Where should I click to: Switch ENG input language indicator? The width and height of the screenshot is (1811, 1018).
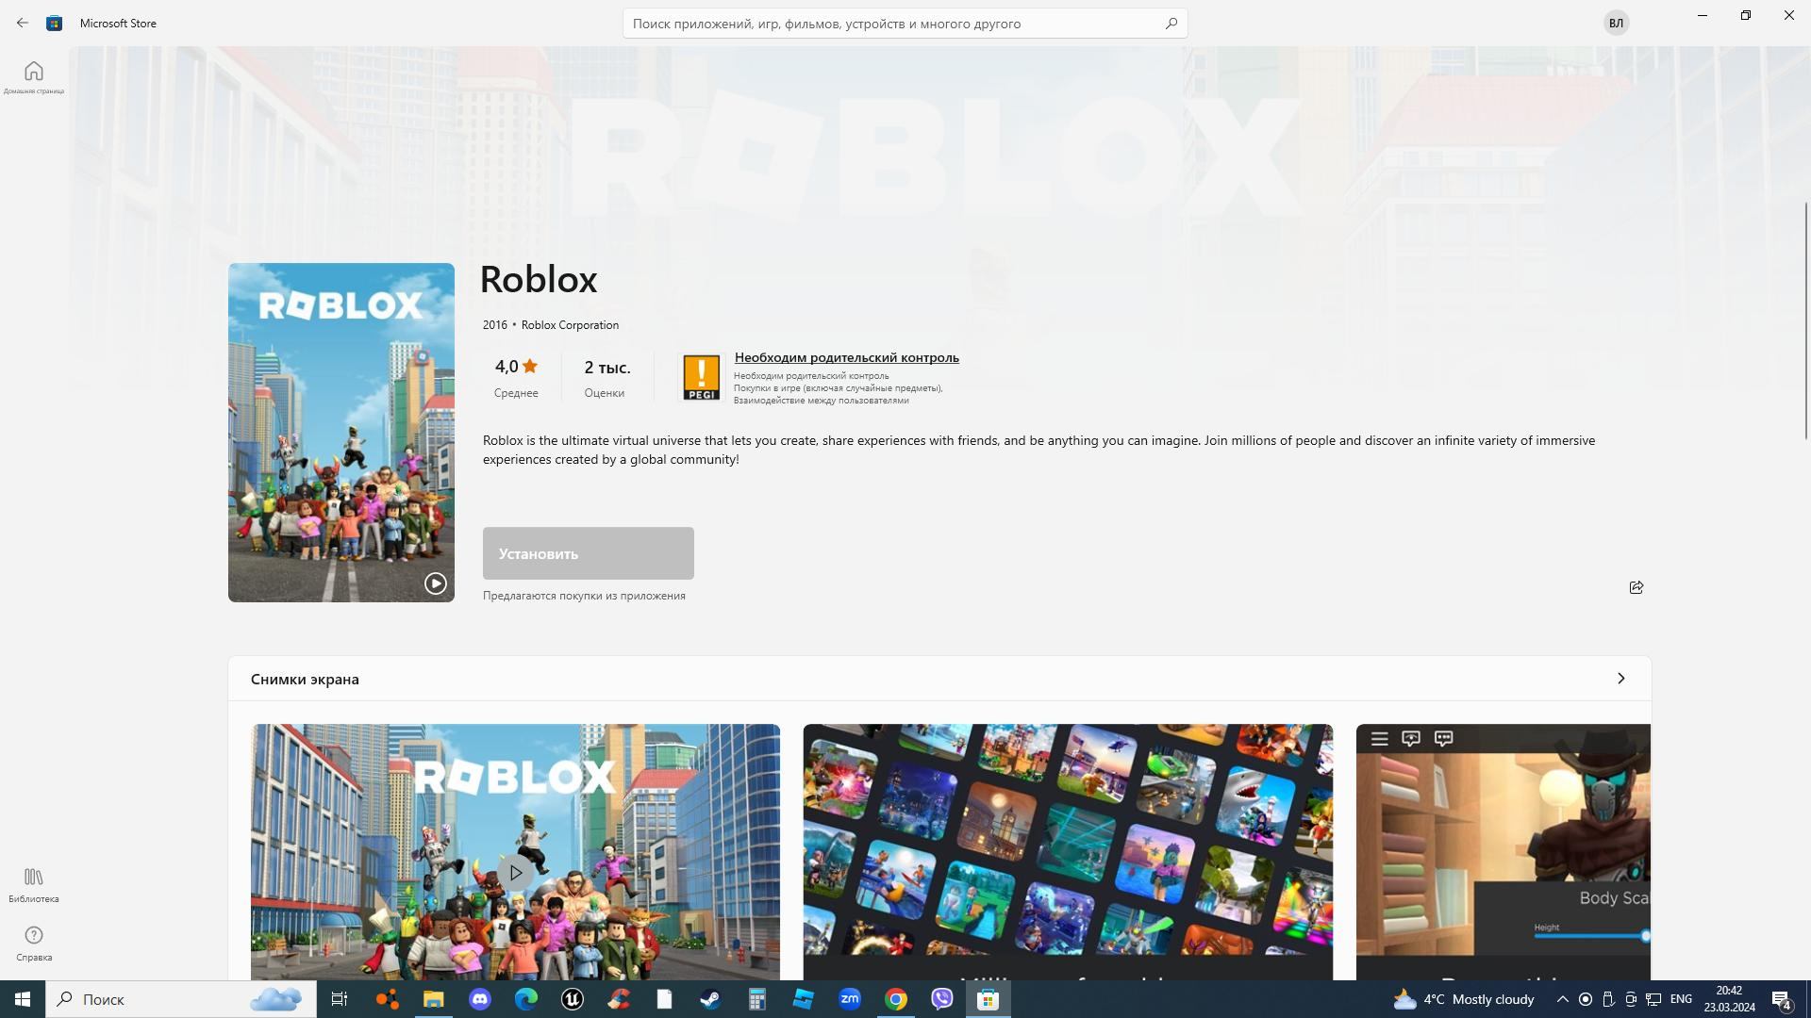pos(1681,999)
